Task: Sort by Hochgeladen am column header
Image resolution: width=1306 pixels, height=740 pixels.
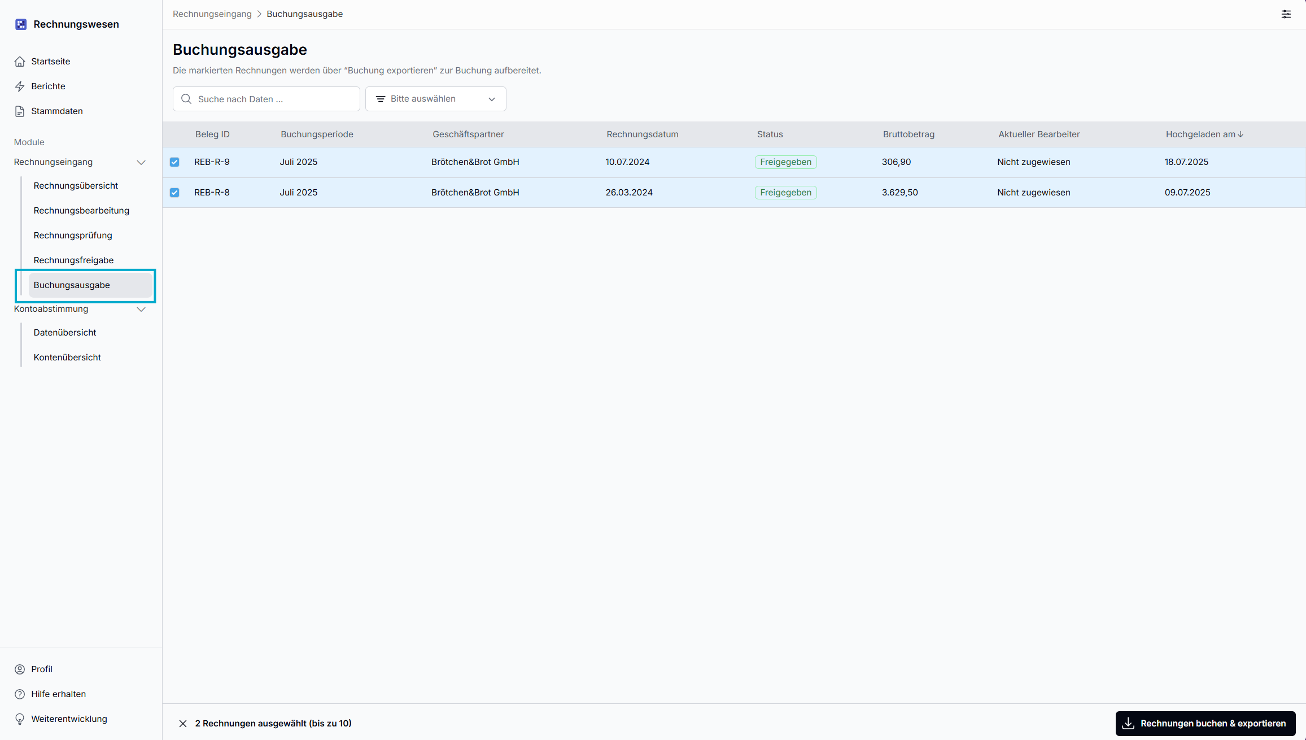Action: [1200, 134]
